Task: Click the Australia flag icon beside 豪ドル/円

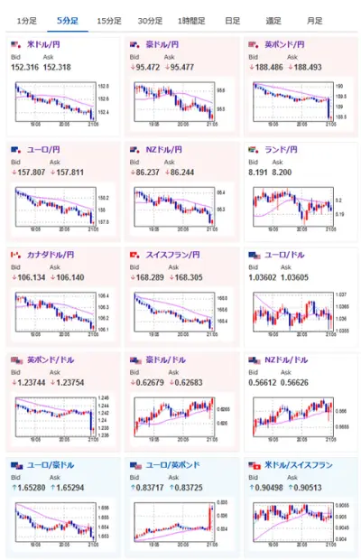Action: point(134,45)
